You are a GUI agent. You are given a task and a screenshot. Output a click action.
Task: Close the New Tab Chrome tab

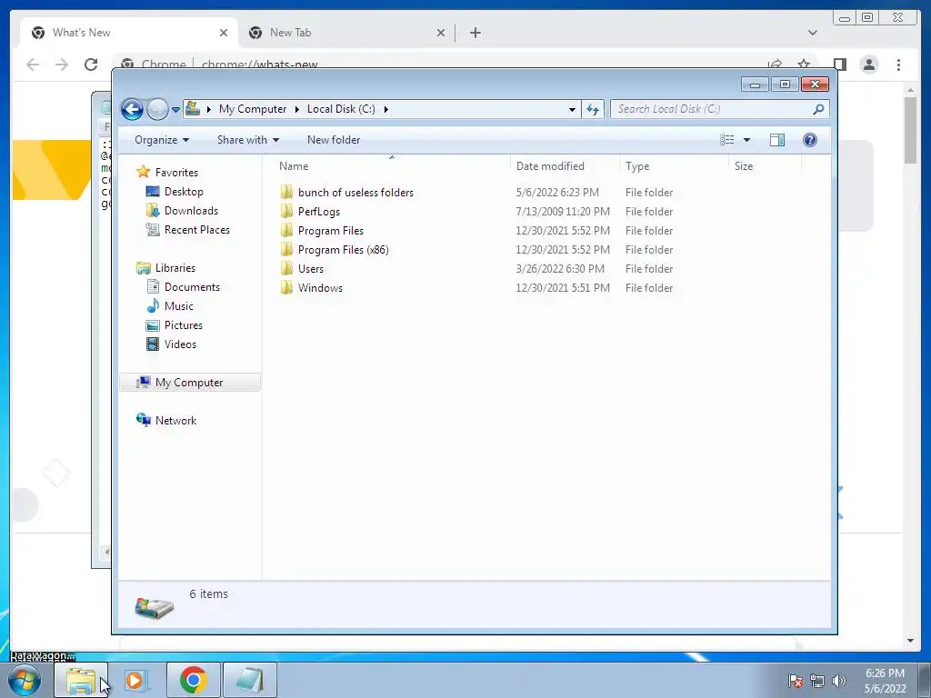pos(441,33)
